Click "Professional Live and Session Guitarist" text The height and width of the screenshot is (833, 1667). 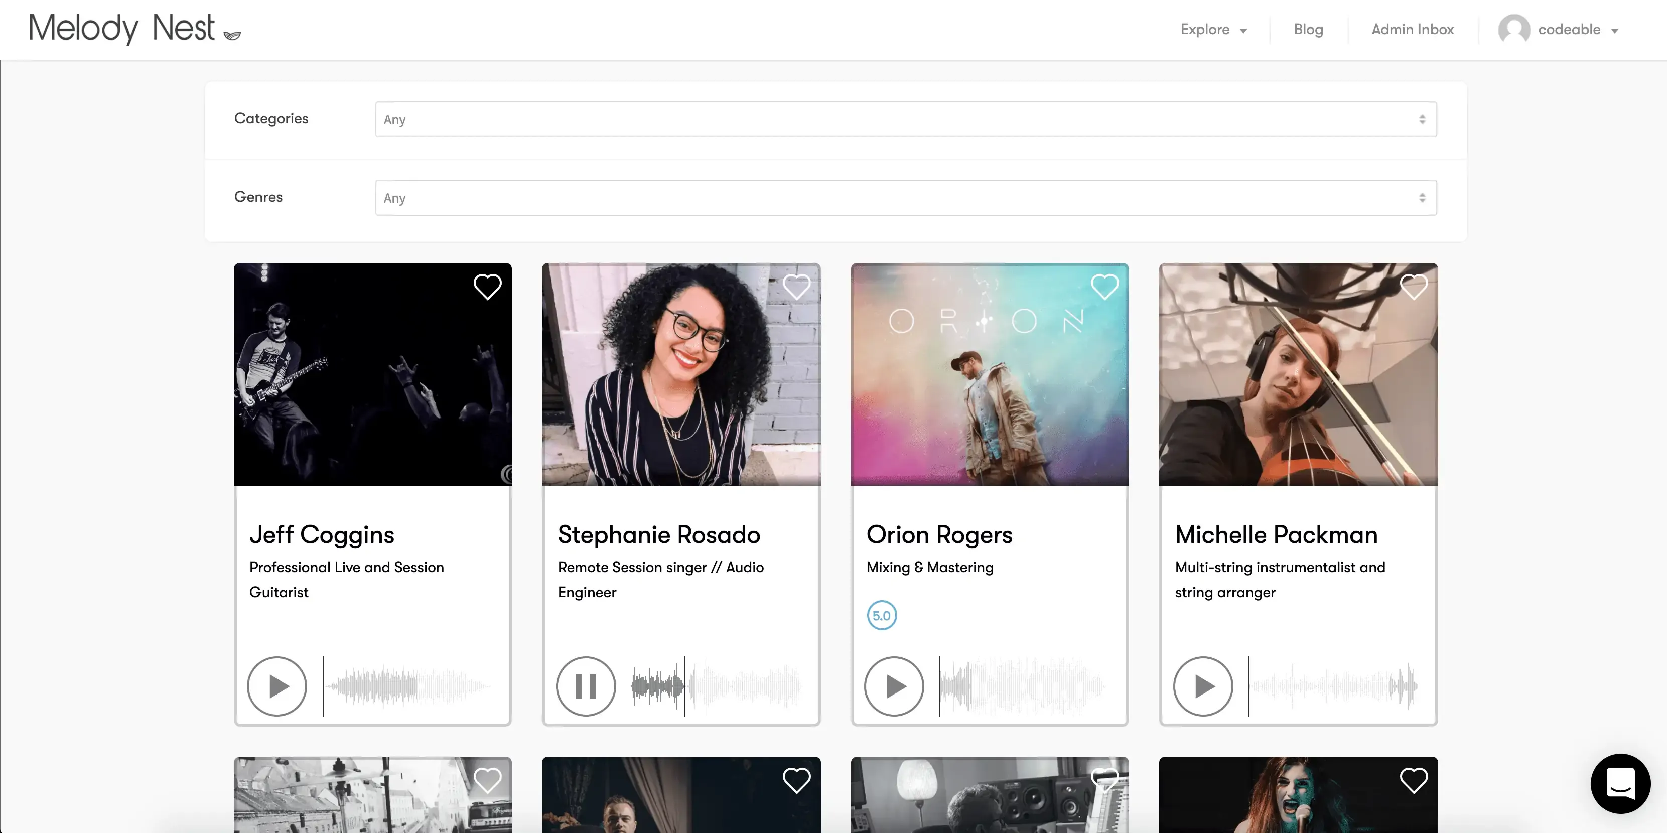(x=347, y=579)
